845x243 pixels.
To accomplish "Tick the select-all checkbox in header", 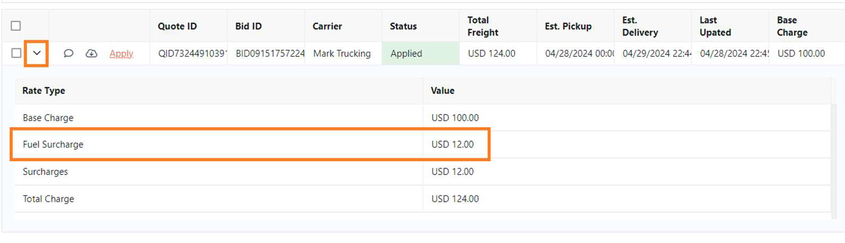I will tap(16, 26).
